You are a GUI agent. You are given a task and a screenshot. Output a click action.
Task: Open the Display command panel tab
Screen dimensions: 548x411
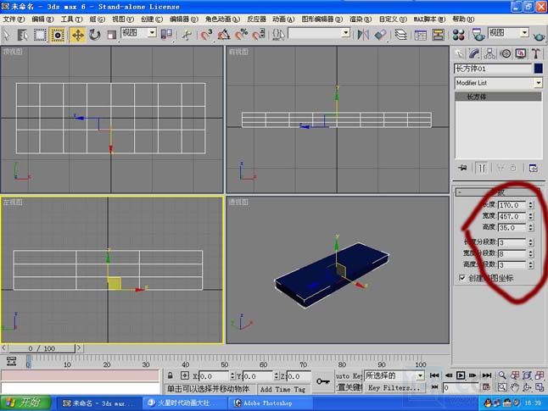[x=522, y=53]
